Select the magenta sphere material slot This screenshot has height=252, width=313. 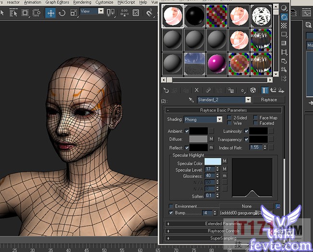pyautogui.click(x=215, y=63)
